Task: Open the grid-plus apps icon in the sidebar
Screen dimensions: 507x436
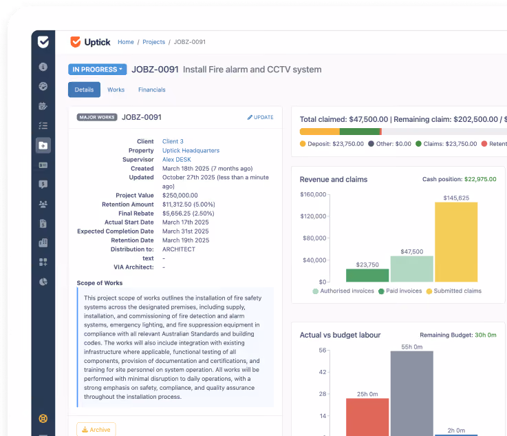Action: [x=43, y=262]
